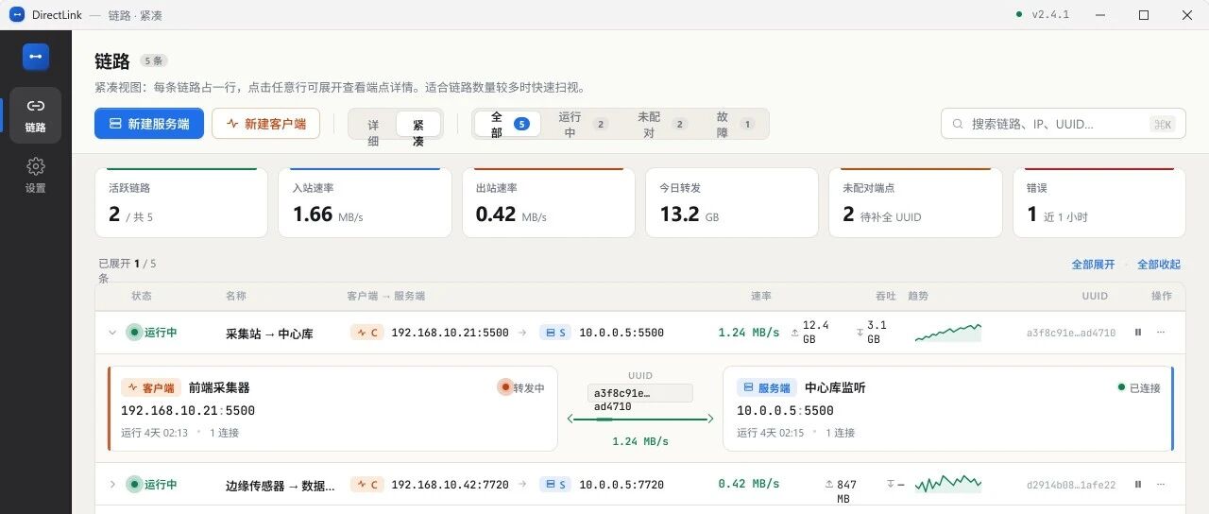Filter links by 未配对

pos(661,124)
